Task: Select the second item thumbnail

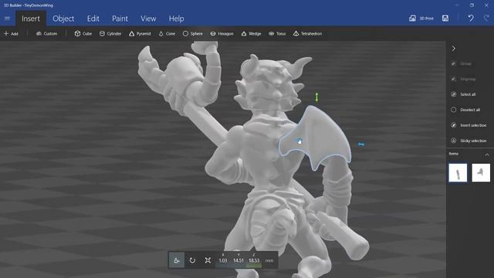Action: click(481, 173)
